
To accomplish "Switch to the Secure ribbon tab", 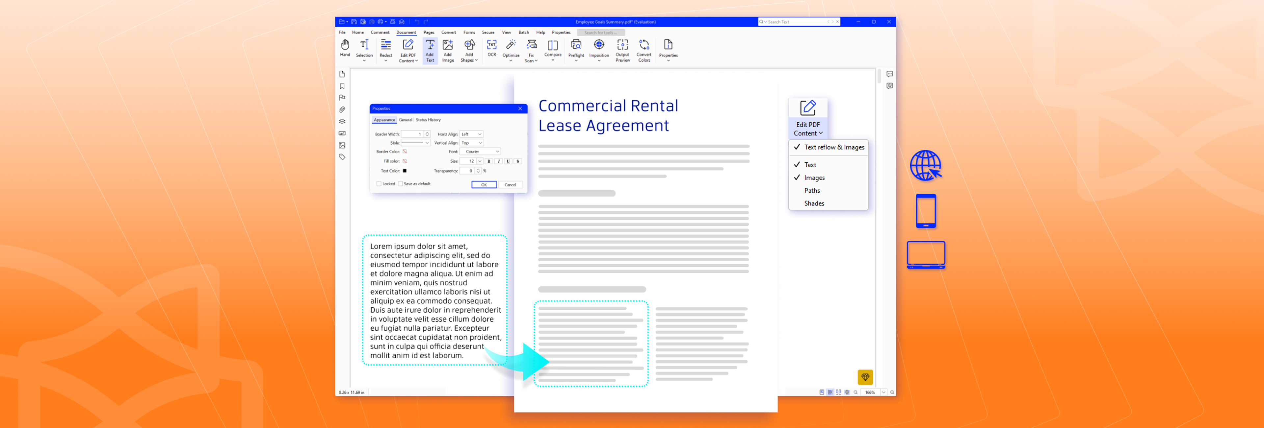I will pos(488,32).
